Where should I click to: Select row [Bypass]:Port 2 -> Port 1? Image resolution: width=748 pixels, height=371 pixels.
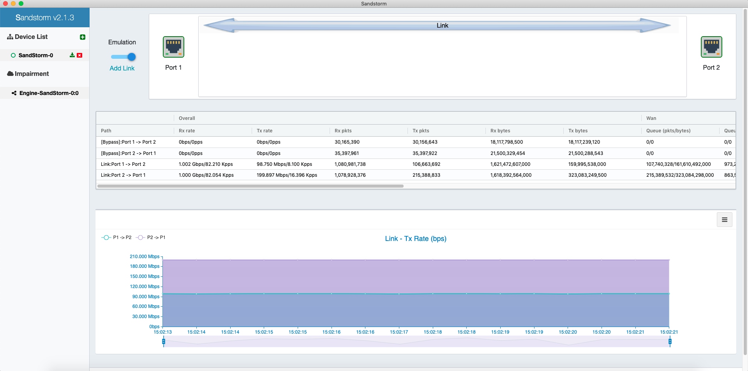pos(416,153)
